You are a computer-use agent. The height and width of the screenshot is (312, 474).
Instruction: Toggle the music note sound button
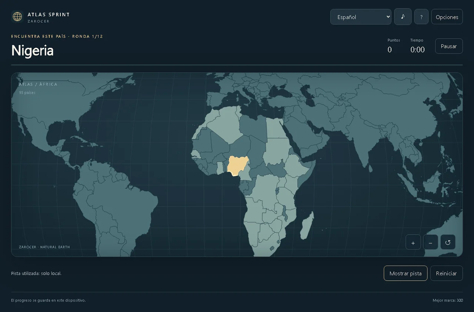(x=403, y=17)
